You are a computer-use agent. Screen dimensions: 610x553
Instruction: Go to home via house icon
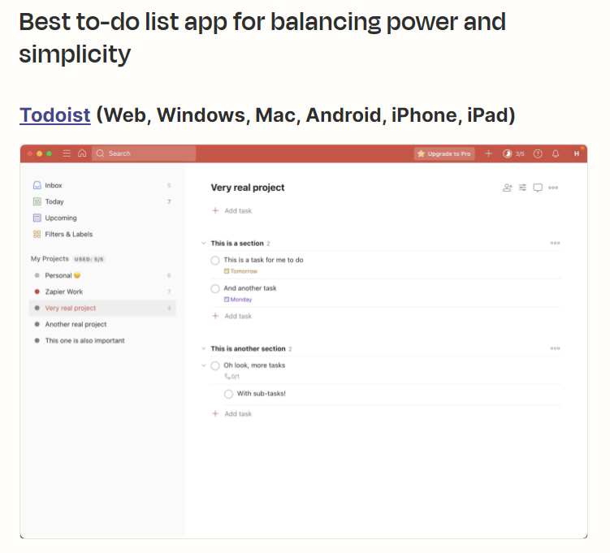[x=82, y=153]
